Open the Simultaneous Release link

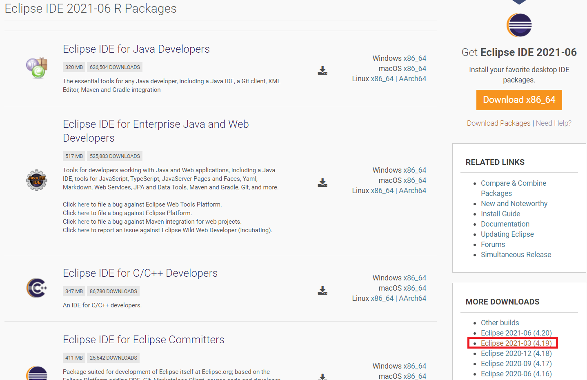(x=516, y=255)
